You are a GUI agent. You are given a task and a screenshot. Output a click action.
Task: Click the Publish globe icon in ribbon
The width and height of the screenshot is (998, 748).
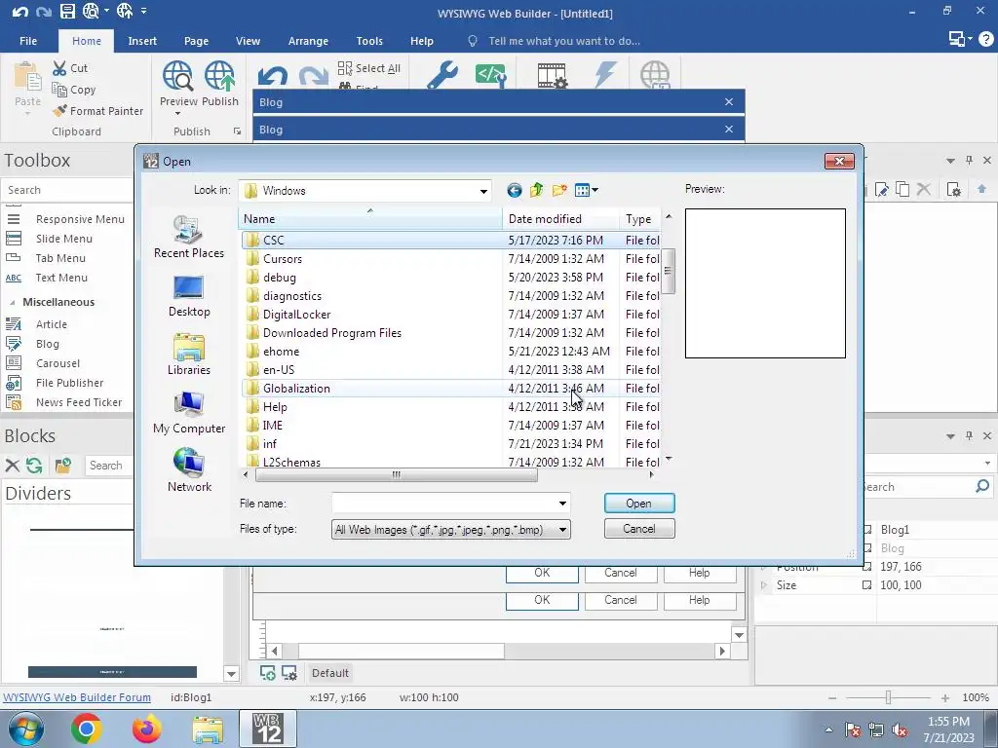(219, 76)
